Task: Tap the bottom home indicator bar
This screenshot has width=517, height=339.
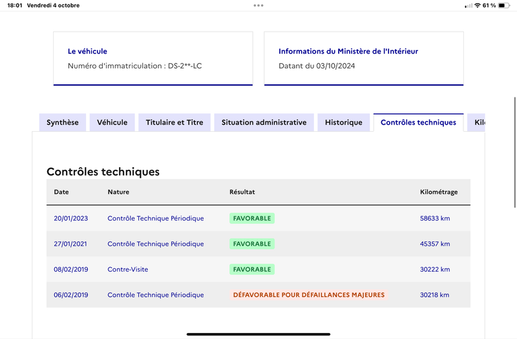Action: (x=258, y=334)
